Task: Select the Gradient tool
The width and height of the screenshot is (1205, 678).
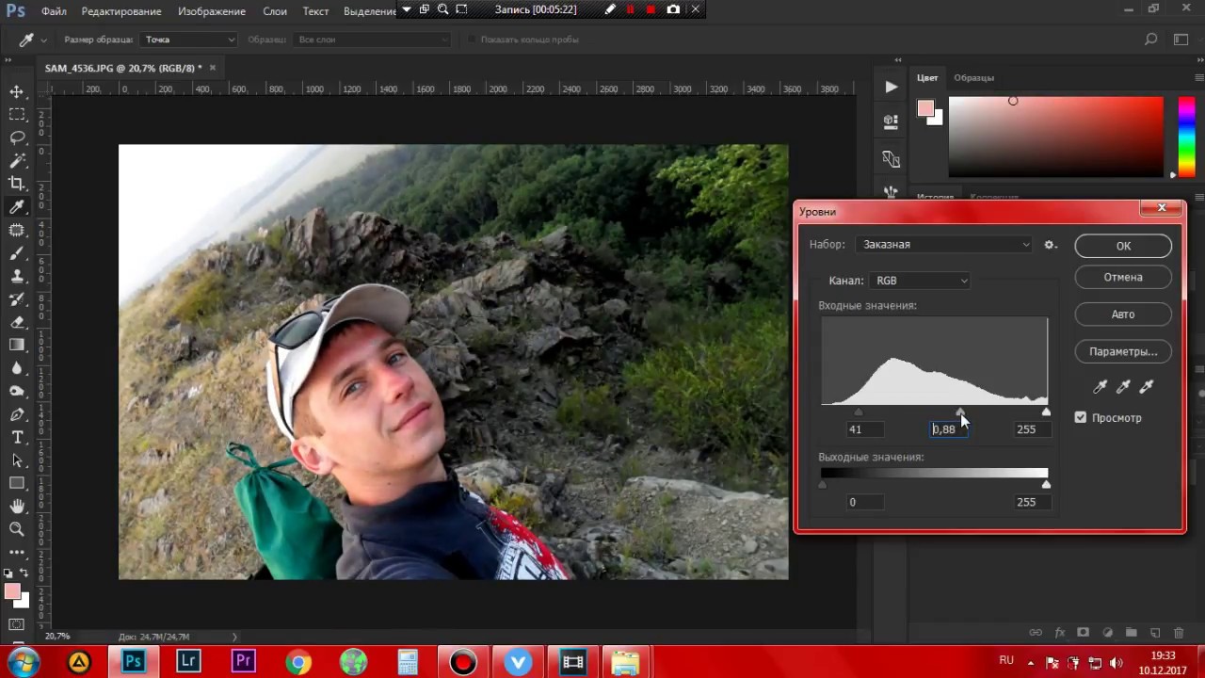Action: (17, 346)
